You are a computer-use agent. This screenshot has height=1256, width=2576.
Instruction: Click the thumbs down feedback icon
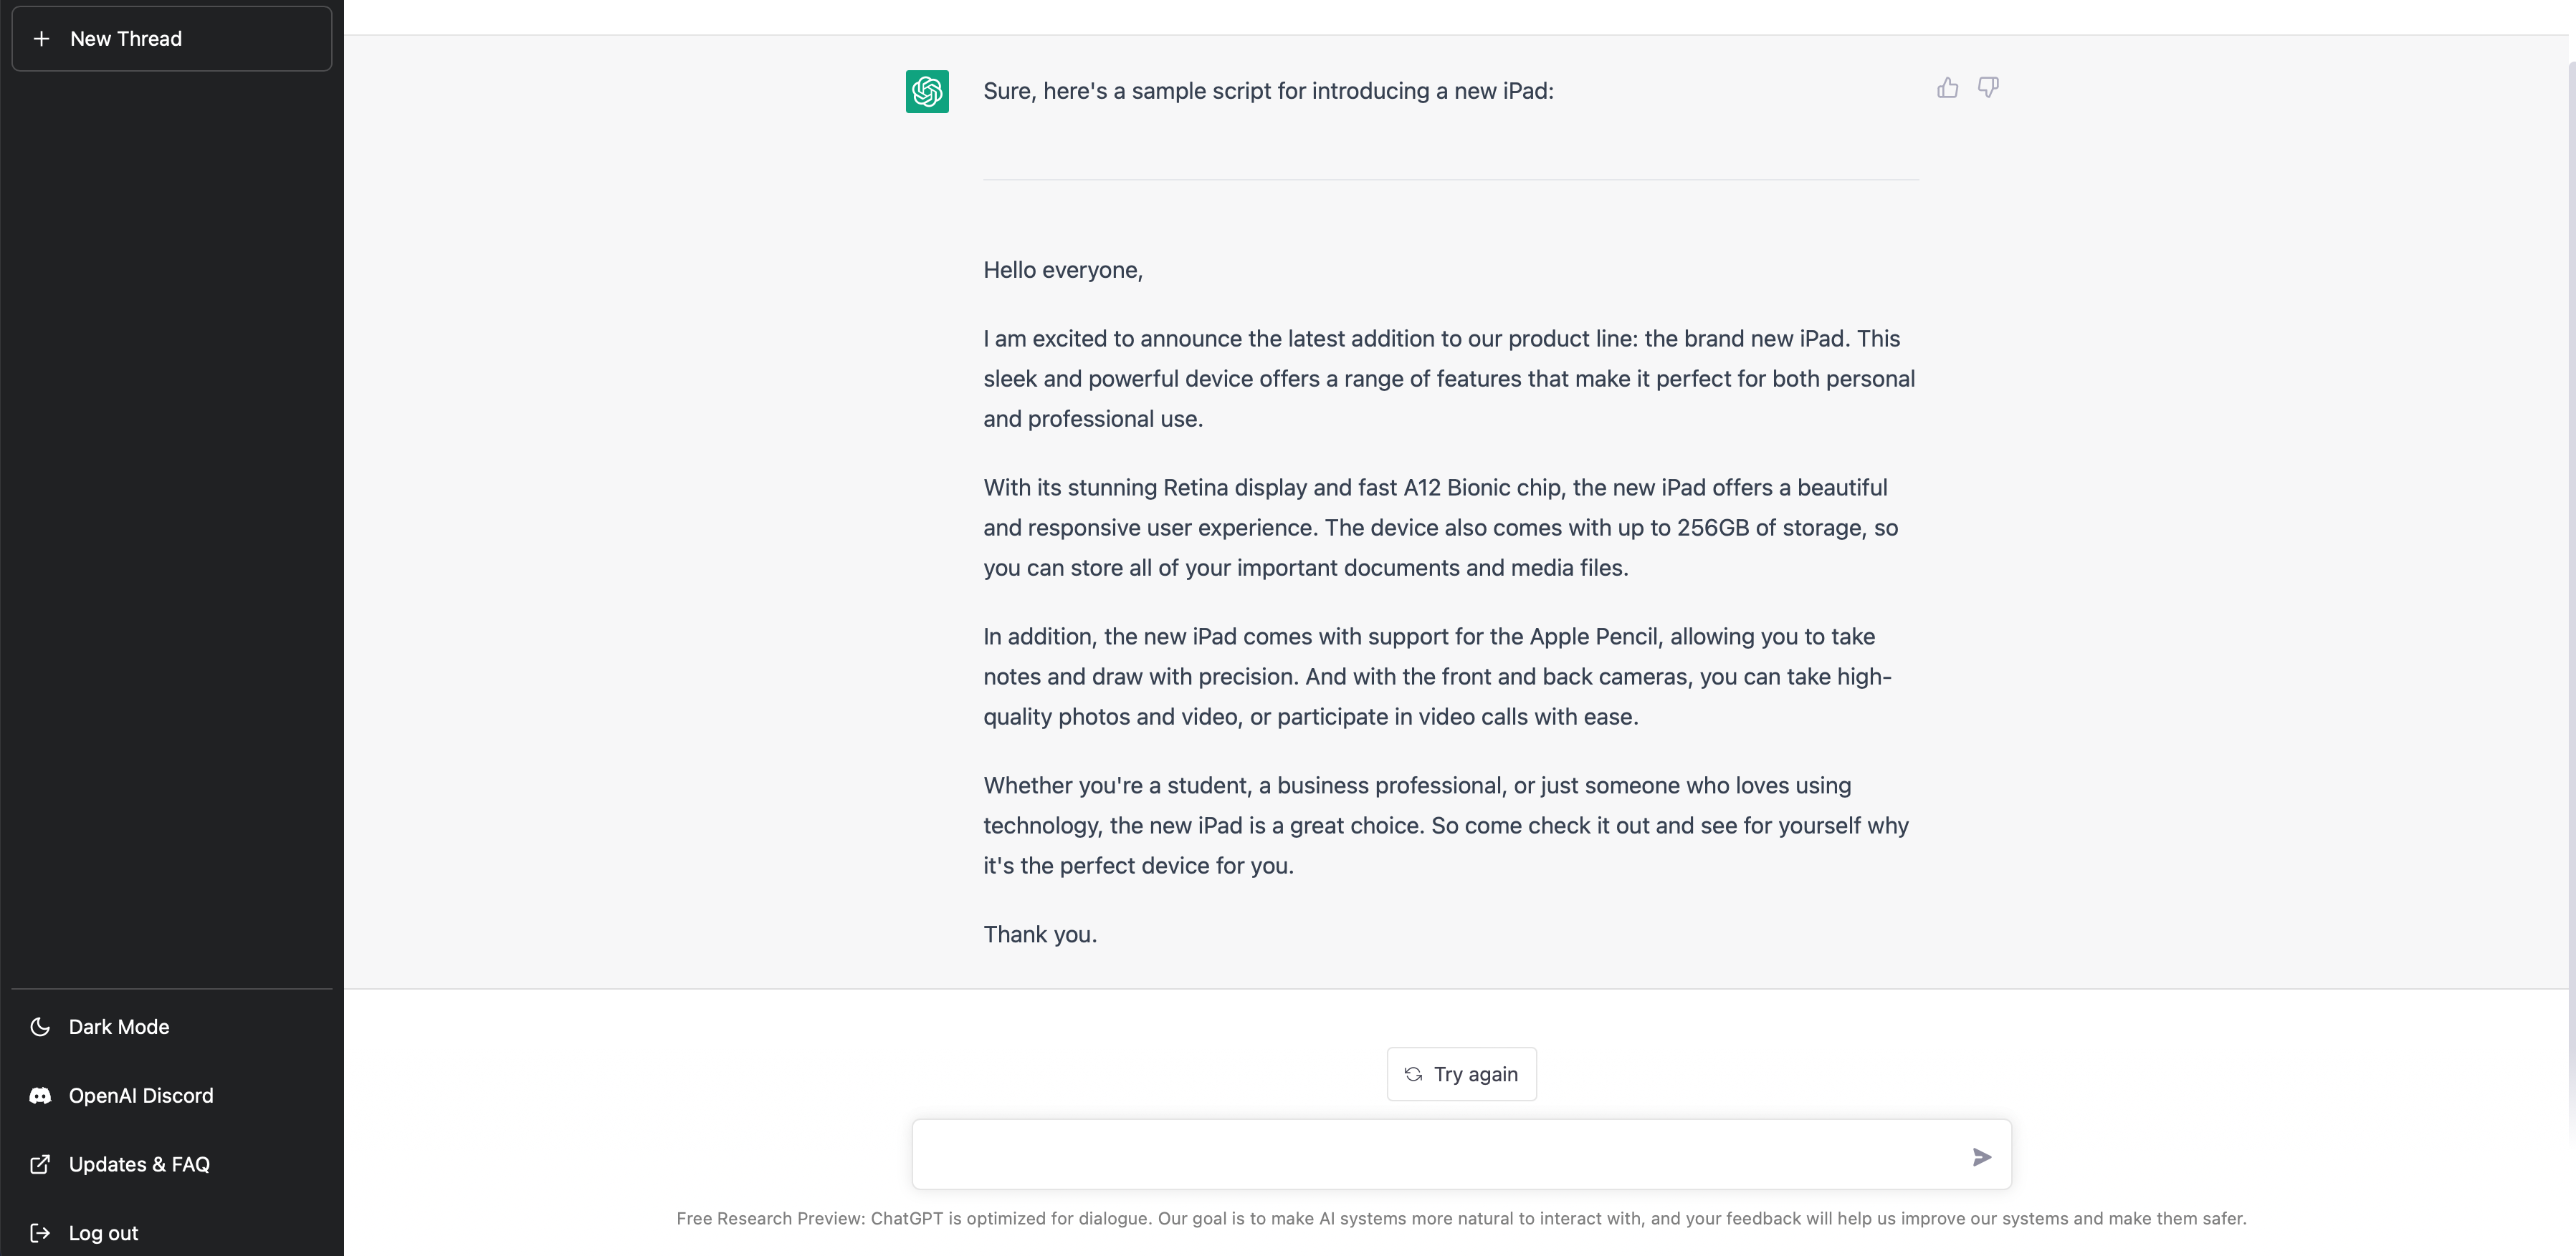[1988, 88]
